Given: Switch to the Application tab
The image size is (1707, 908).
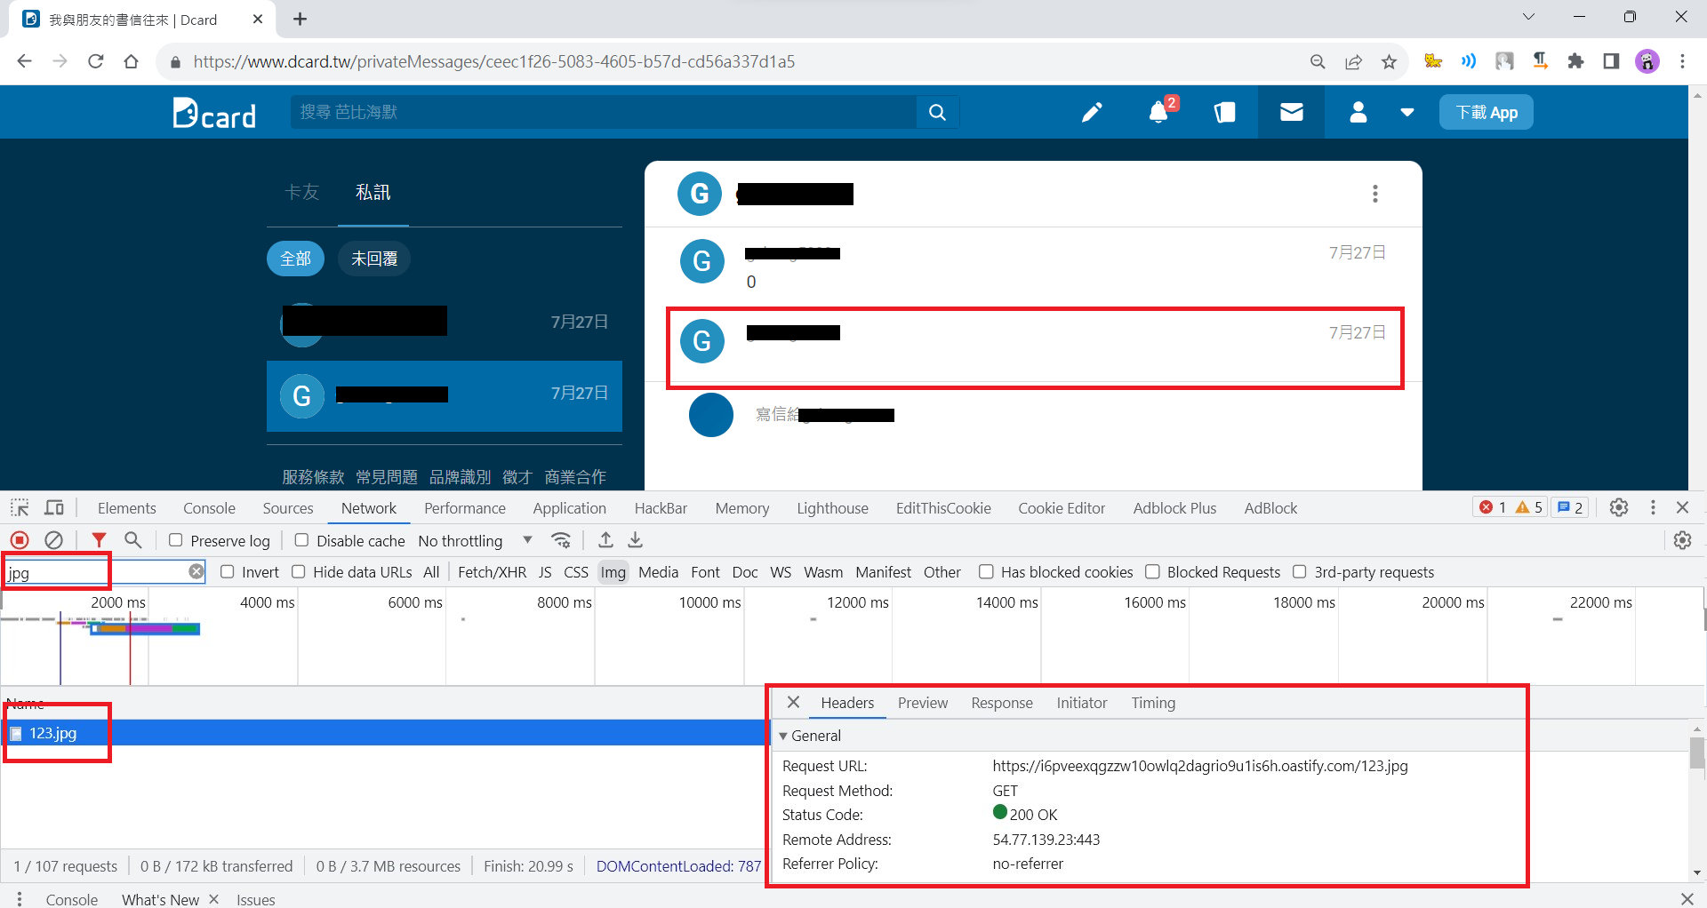Looking at the screenshot, I should 570,508.
